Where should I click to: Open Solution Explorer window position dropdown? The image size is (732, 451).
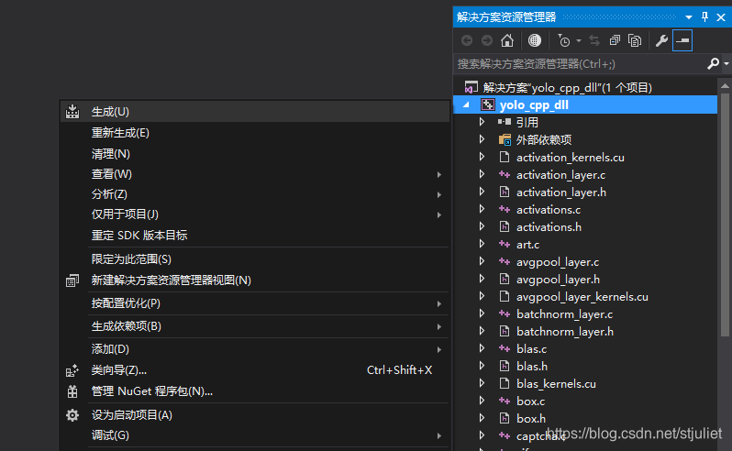(689, 17)
